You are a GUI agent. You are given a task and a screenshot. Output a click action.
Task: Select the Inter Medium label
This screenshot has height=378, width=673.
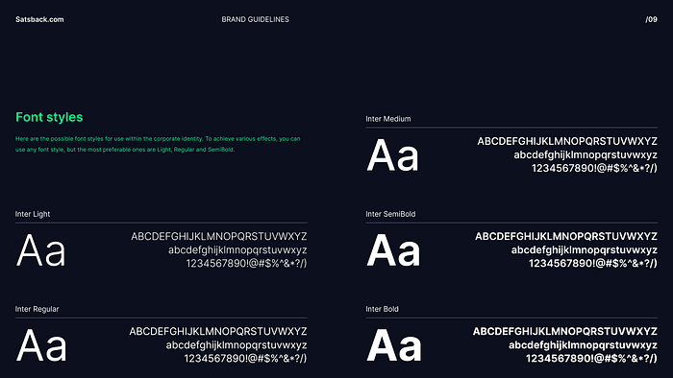[x=388, y=119]
